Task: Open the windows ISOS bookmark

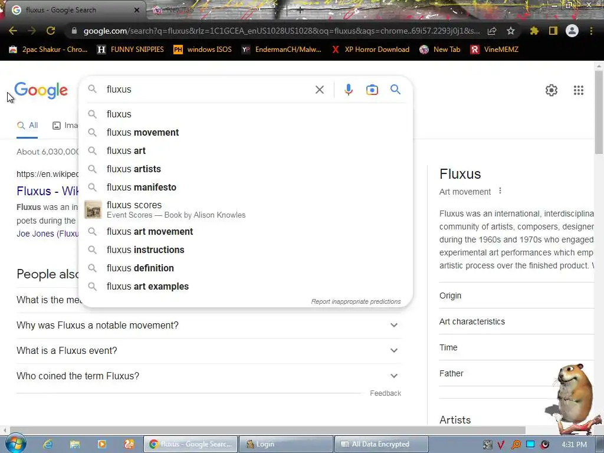Action: (x=203, y=50)
